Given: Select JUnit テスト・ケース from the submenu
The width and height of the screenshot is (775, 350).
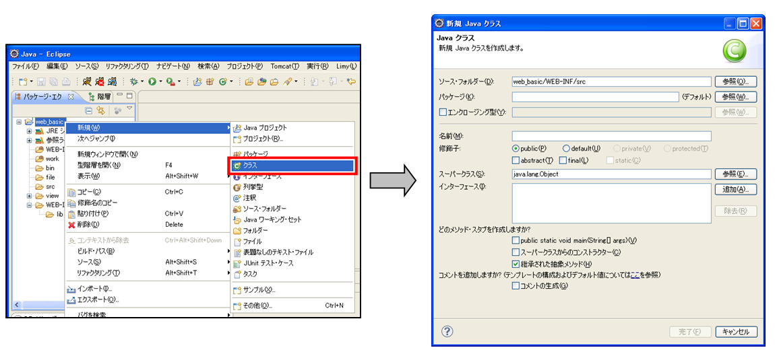Looking at the screenshot, I should pyautogui.click(x=268, y=263).
